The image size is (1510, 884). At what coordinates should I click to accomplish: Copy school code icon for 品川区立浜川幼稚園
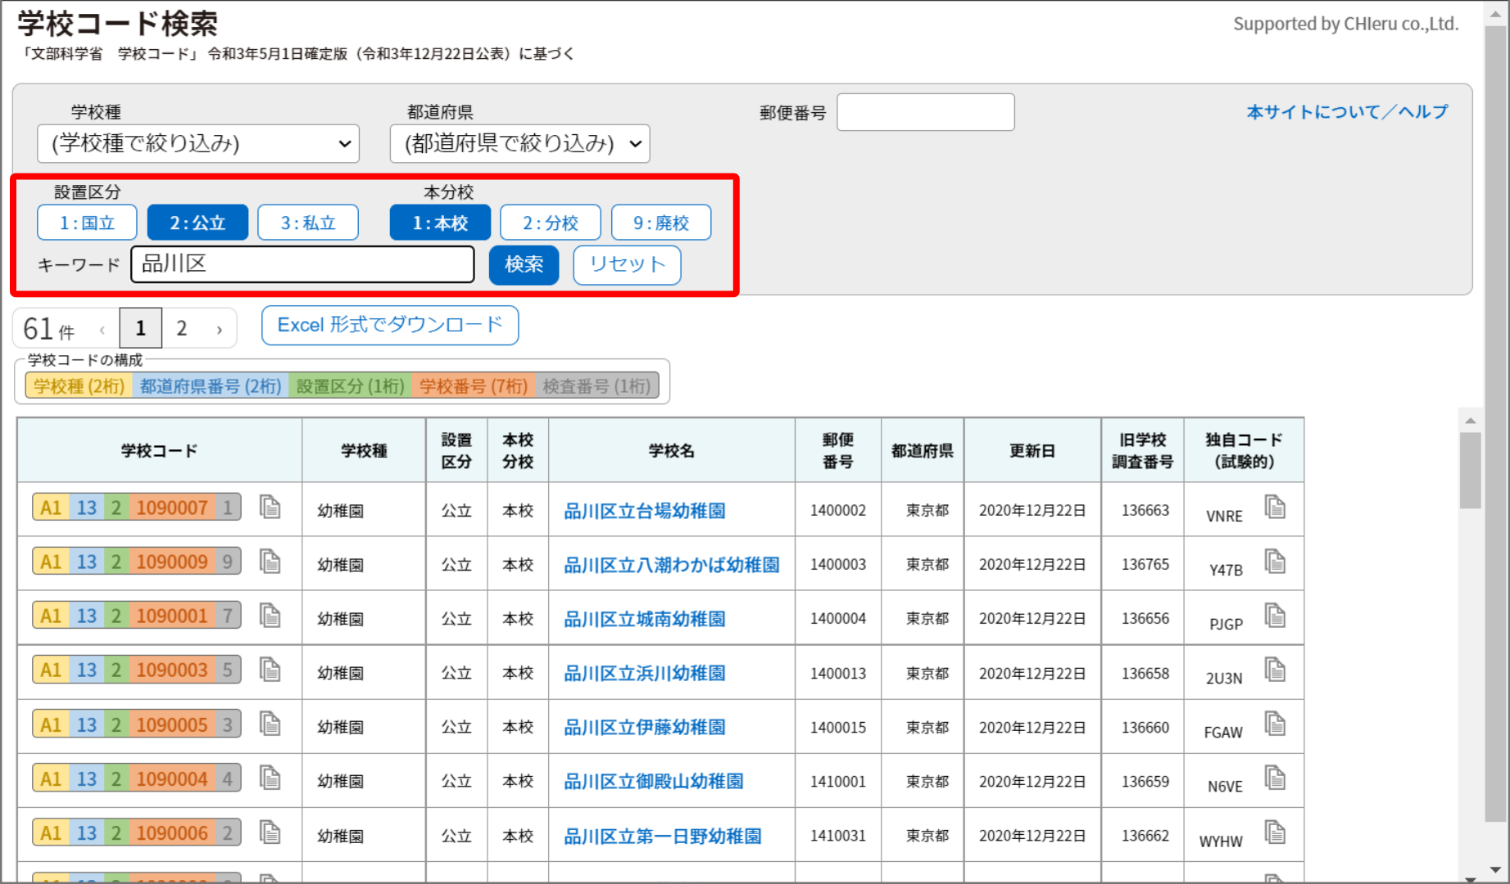coord(270,669)
